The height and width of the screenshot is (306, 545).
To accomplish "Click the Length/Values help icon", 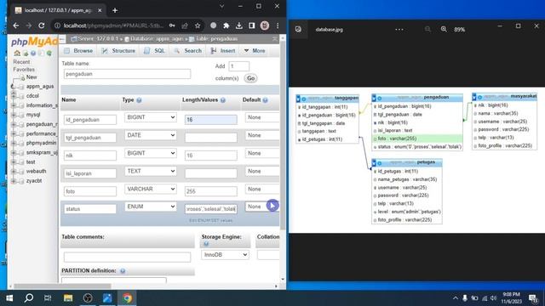I will [223, 100].
